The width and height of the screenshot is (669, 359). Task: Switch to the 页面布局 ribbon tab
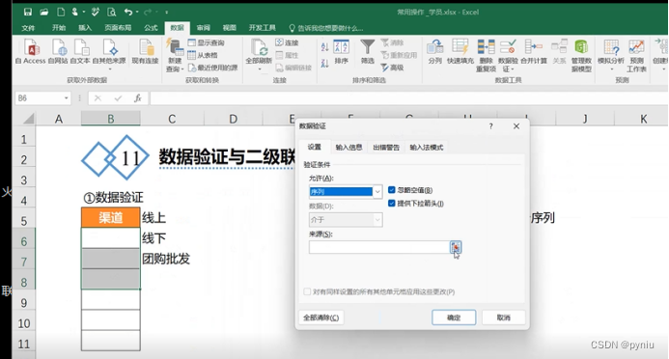coord(118,28)
